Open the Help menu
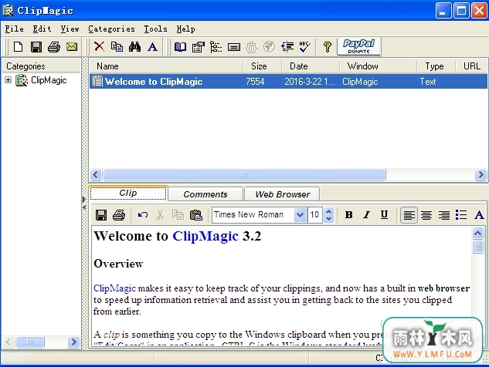 (186, 29)
